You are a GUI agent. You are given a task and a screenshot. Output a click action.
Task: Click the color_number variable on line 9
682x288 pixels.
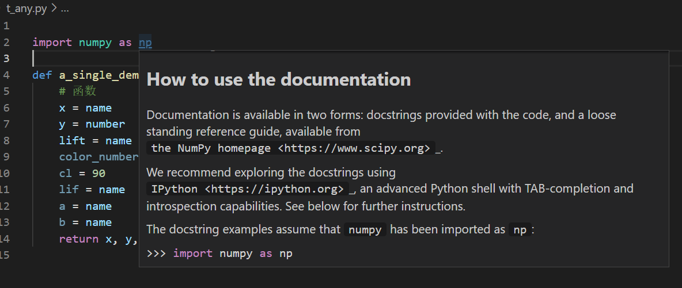pyautogui.click(x=98, y=157)
